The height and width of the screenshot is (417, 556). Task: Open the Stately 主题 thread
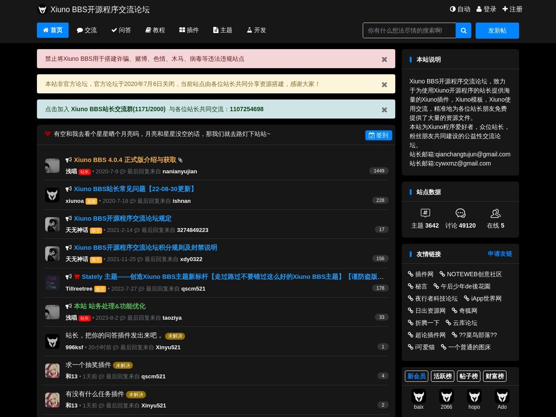(233, 277)
